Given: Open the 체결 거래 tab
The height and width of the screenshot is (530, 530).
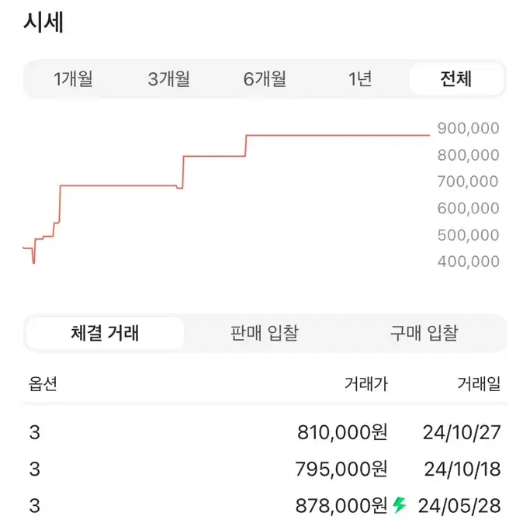Looking at the screenshot, I should coord(105,333).
